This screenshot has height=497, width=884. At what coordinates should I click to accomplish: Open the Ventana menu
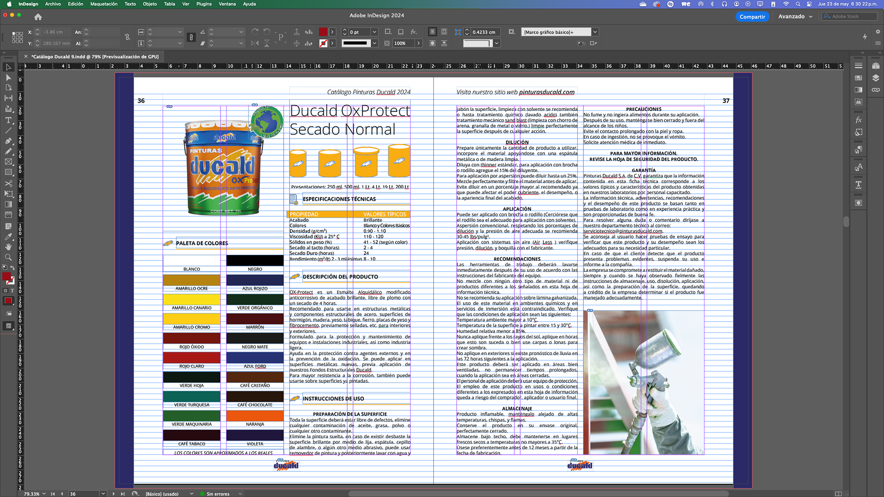tap(227, 4)
